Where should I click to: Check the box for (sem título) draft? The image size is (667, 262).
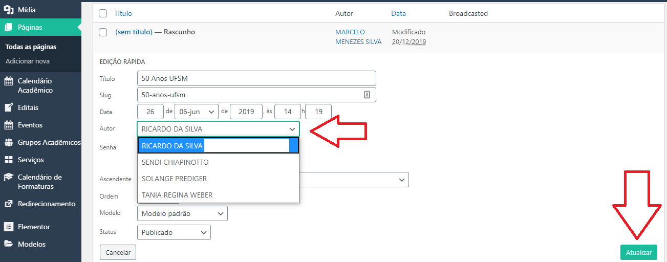pyautogui.click(x=103, y=32)
